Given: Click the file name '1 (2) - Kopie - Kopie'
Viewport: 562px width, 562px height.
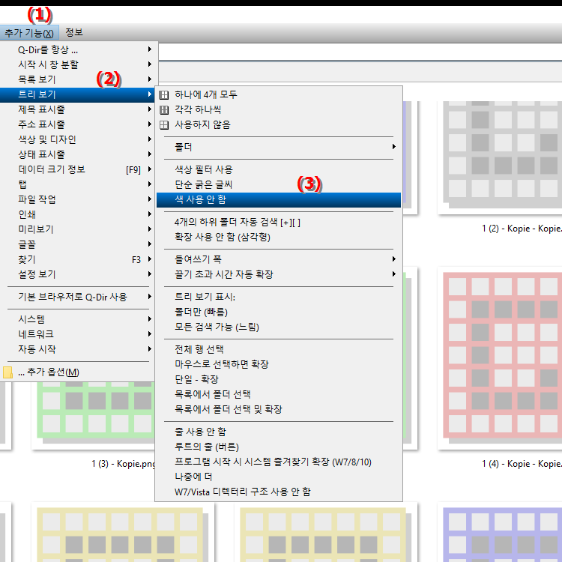Looking at the screenshot, I should [x=522, y=229].
